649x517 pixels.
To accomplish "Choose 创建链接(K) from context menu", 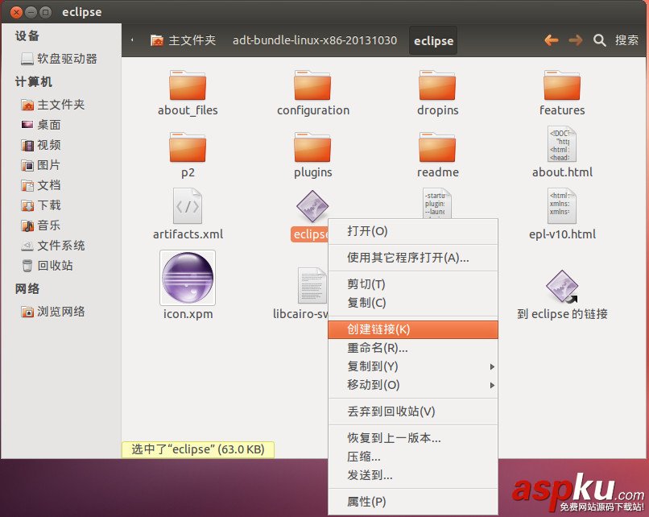I will 413,329.
